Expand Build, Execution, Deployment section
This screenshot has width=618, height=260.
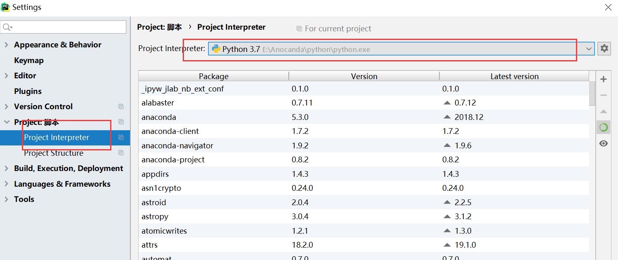pos(6,168)
